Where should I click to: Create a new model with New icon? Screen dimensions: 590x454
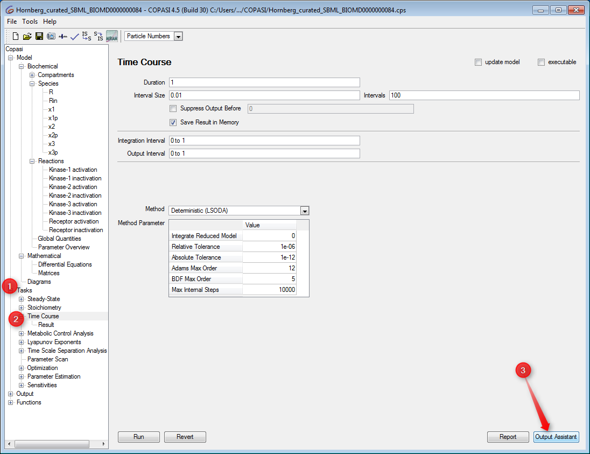(16, 36)
